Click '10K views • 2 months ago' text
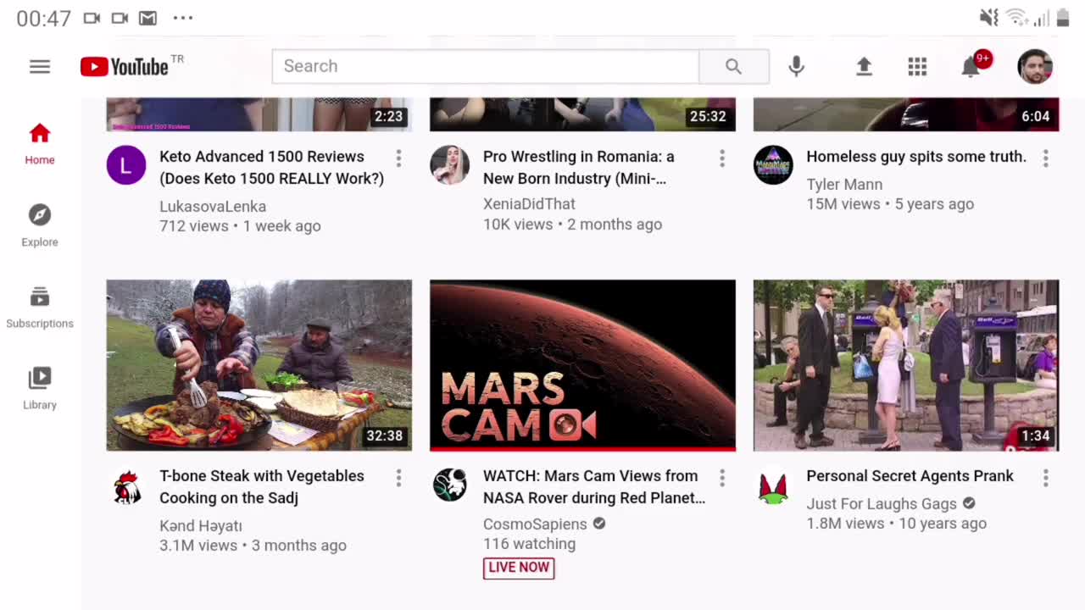This screenshot has width=1085, height=610. tap(572, 225)
